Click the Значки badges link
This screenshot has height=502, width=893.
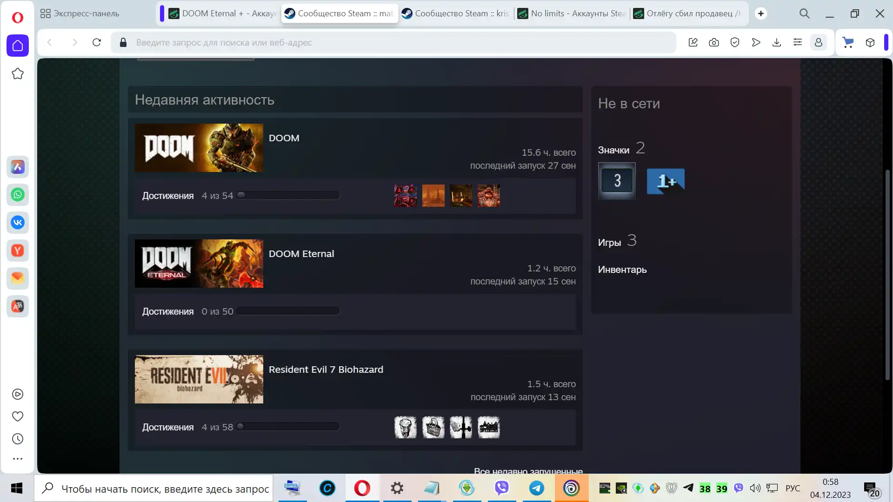pos(613,150)
